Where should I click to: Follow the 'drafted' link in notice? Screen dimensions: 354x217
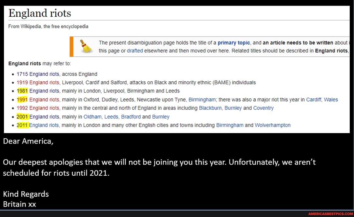(x=135, y=50)
